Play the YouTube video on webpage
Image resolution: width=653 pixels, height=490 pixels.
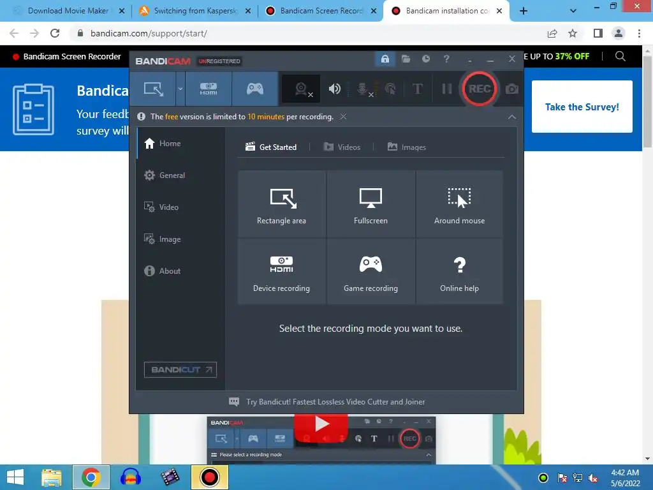tap(321, 424)
